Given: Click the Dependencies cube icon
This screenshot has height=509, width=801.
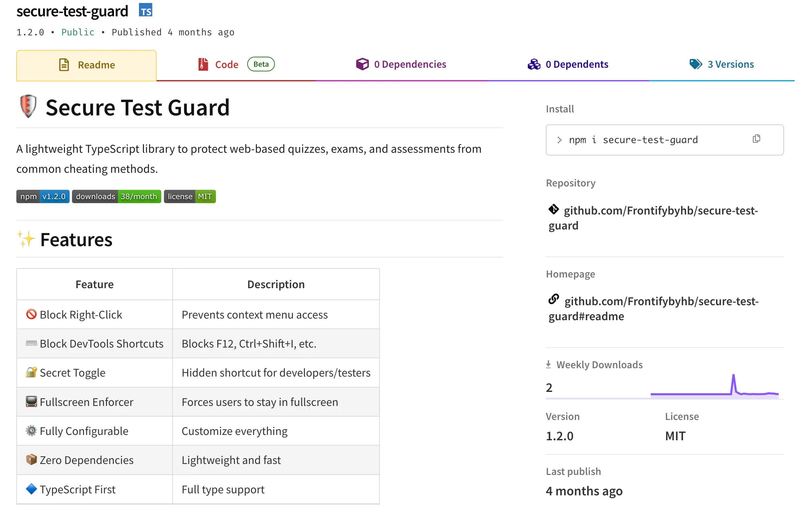Looking at the screenshot, I should (362, 64).
